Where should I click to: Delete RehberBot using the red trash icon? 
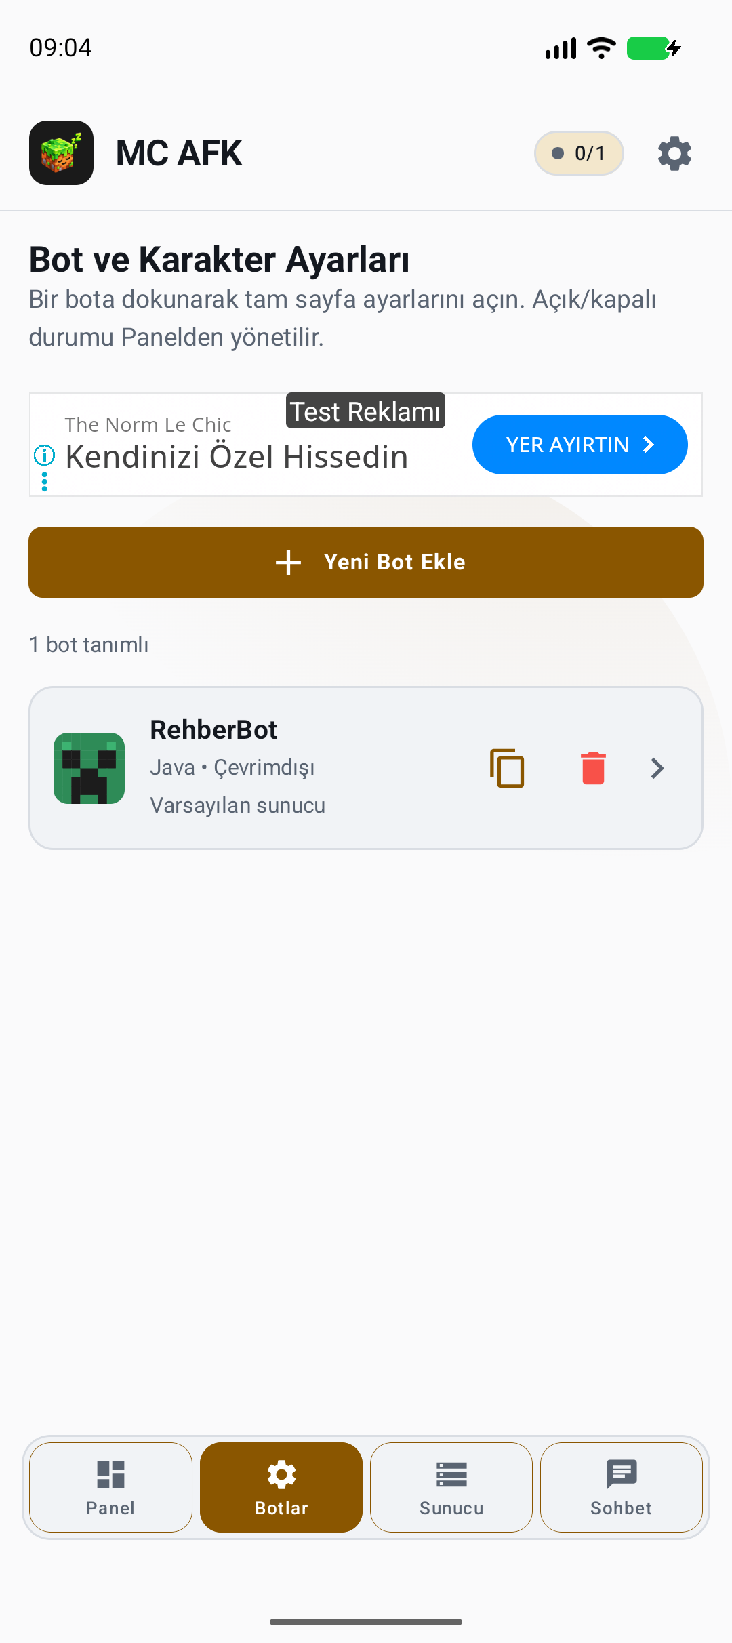click(x=593, y=768)
